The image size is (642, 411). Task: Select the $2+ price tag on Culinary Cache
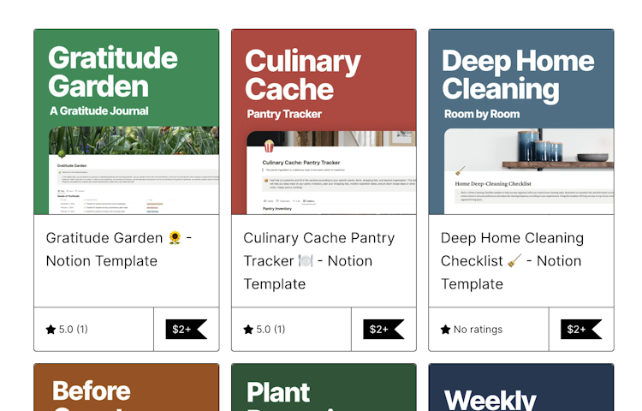383,329
